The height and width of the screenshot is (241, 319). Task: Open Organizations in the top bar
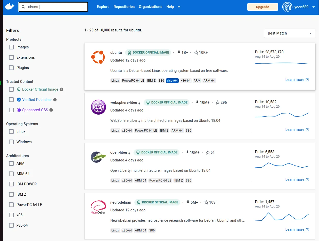(x=151, y=7)
